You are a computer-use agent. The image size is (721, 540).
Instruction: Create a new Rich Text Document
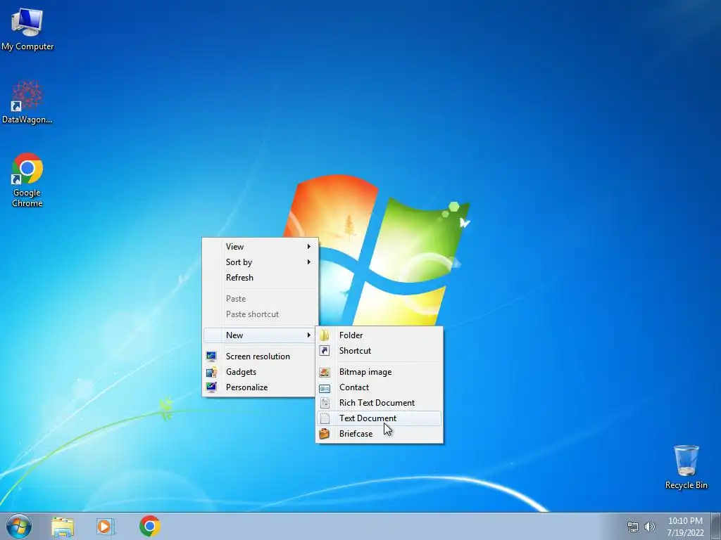380,403
